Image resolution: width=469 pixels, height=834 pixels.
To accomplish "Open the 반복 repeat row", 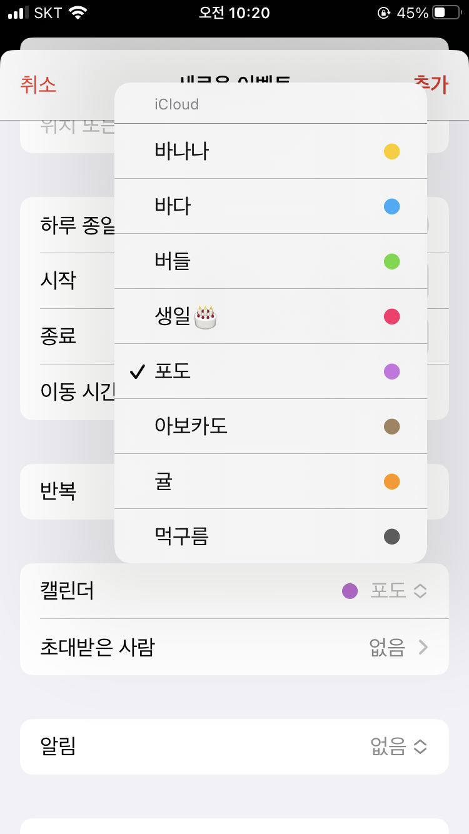I will pos(58,491).
